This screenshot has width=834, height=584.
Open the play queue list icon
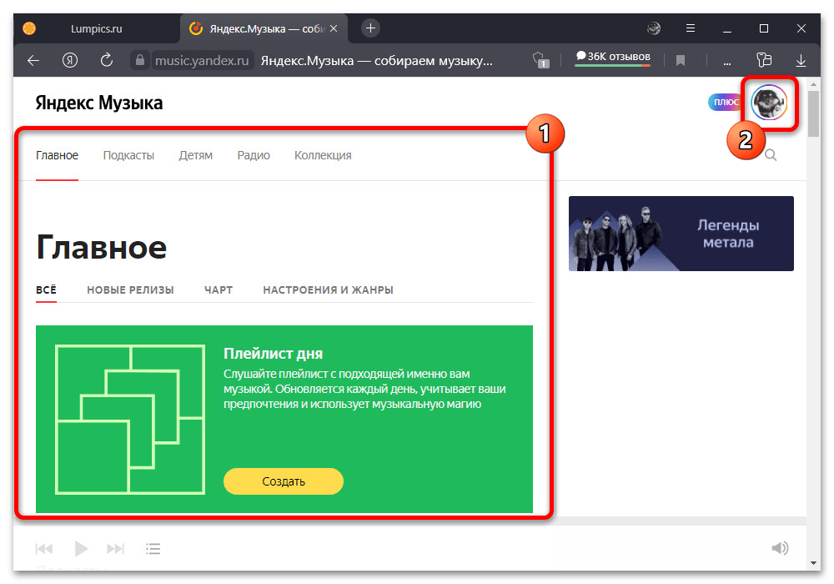(153, 548)
